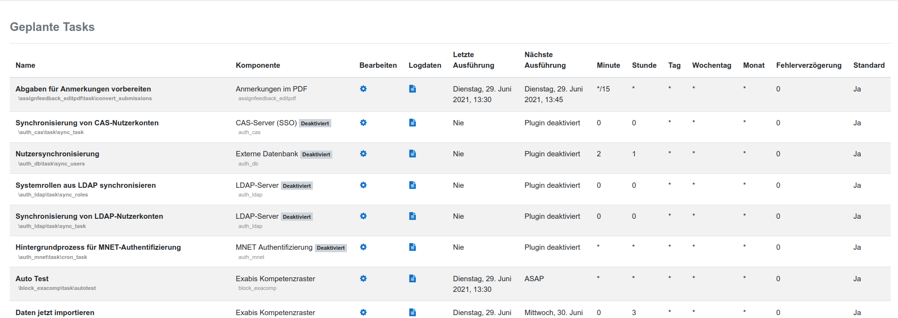Edit the Daten jetzt importieren task
The width and height of the screenshot is (898, 318).
click(x=363, y=313)
